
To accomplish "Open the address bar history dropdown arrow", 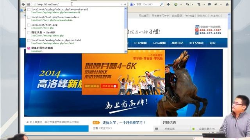I will tap(121, 4).
